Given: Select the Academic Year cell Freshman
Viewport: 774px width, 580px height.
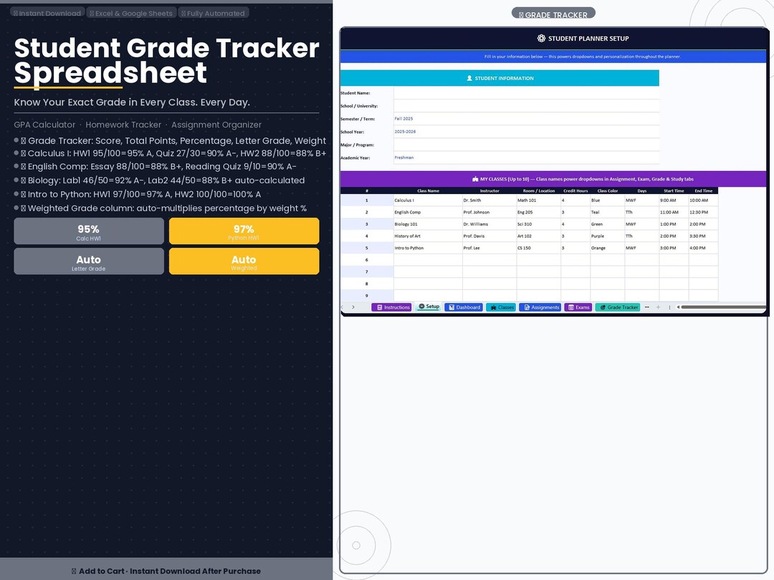Looking at the screenshot, I should pos(526,158).
